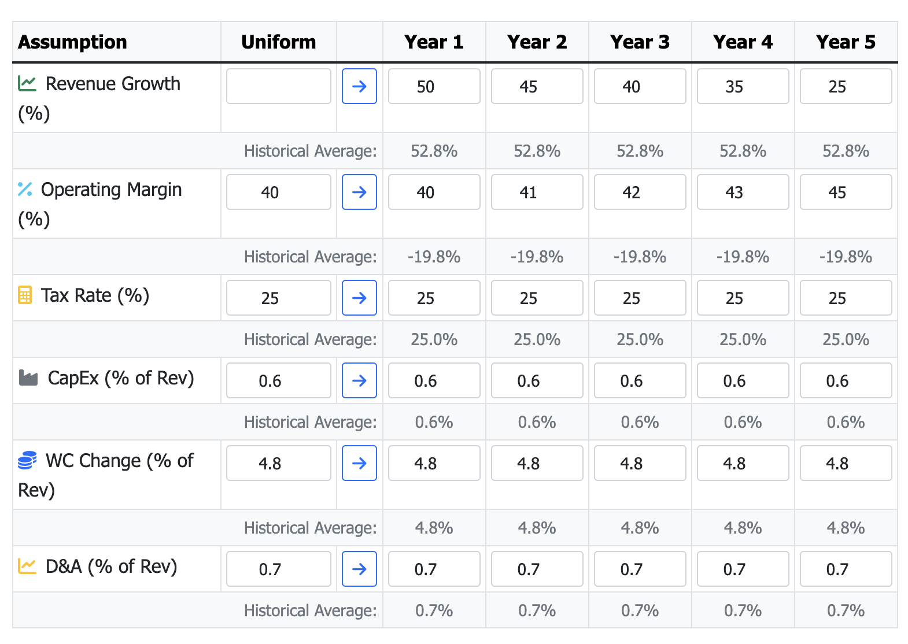This screenshot has height=644, width=908.
Task: Click the CapEx factory icon
Action: click(28, 378)
